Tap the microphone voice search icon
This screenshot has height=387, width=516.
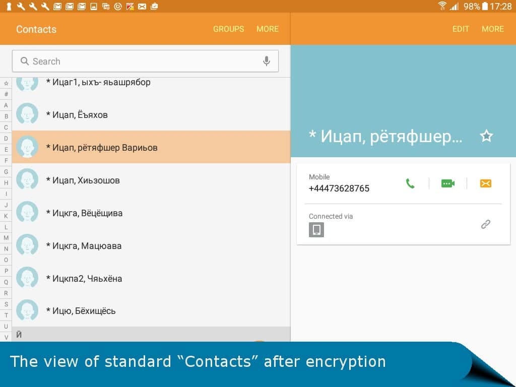pyautogui.click(x=267, y=61)
